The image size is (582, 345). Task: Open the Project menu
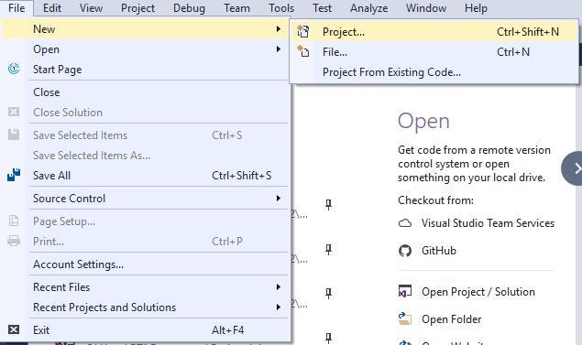[137, 8]
